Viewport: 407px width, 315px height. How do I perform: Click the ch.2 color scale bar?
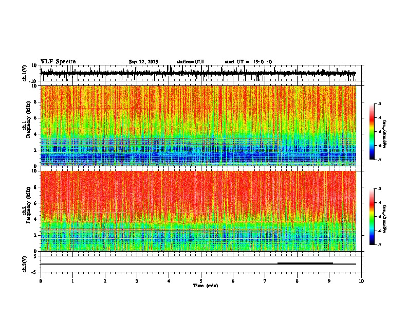click(372, 217)
